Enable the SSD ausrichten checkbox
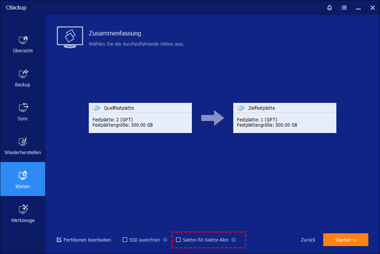The width and height of the screenshot is (380, 254). 125,240
